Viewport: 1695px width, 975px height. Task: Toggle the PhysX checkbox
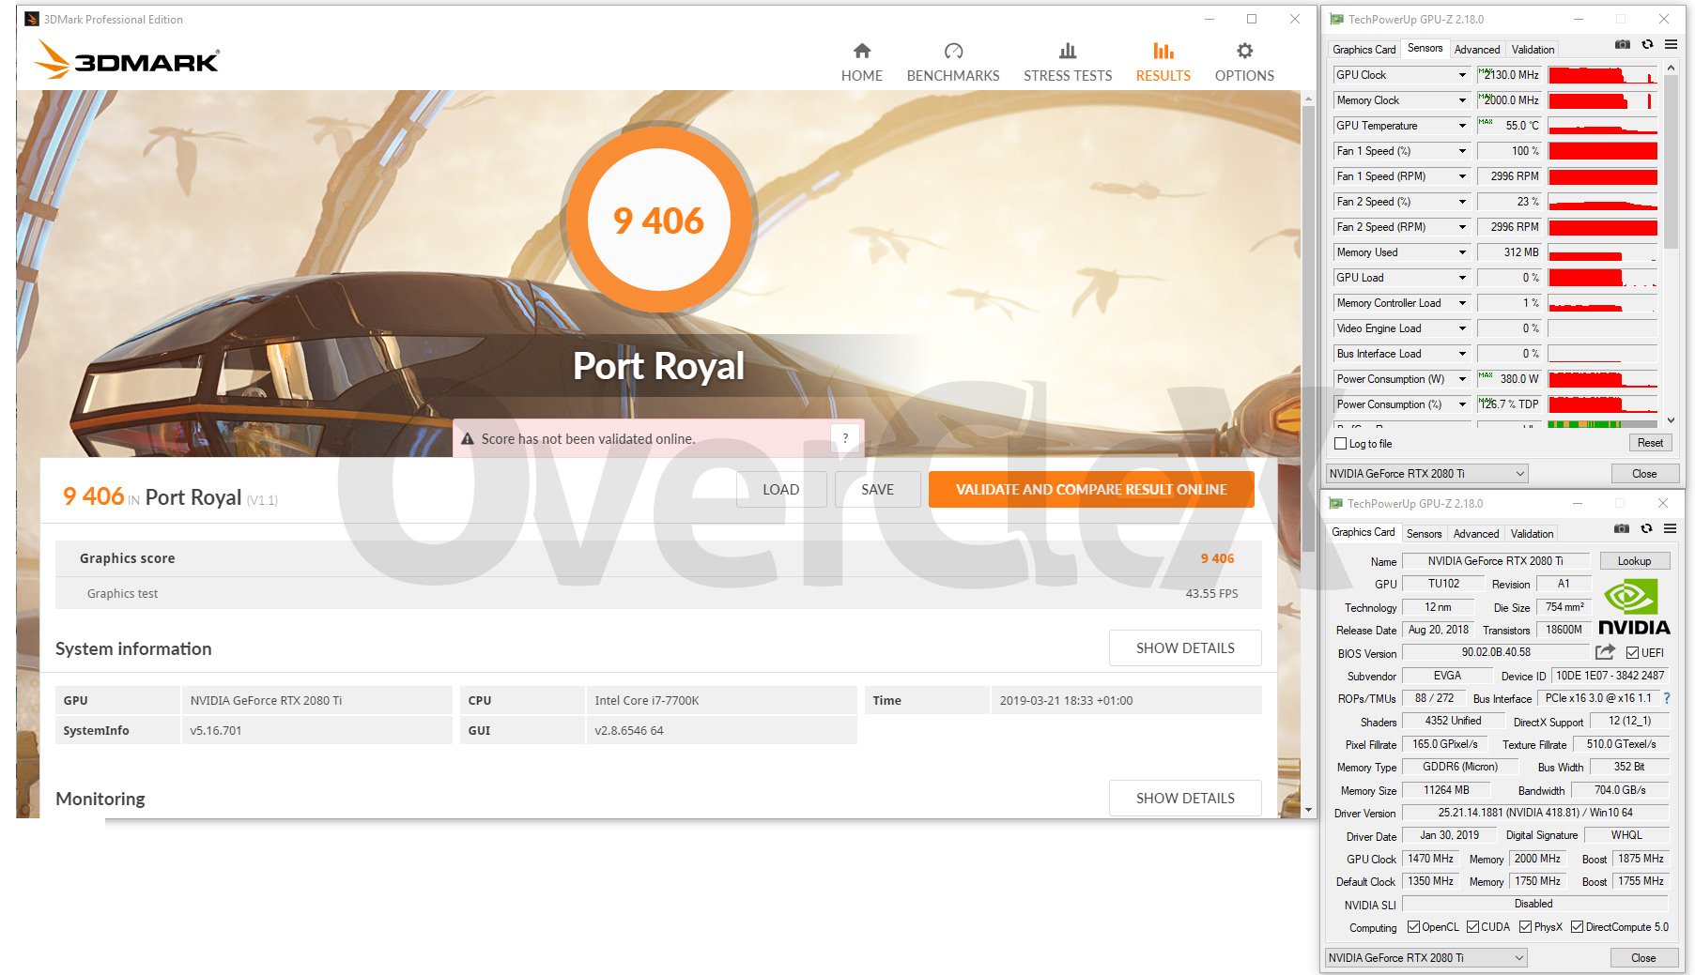pyautogui.click(x=1525, y=927)
